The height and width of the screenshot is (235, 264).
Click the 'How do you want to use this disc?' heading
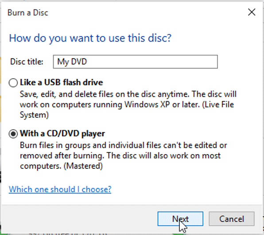pos(90,38)
